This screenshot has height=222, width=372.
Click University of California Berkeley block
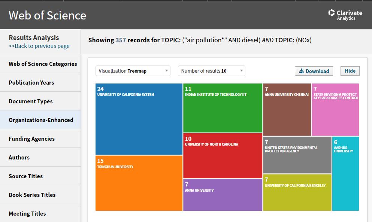[297, 192]
